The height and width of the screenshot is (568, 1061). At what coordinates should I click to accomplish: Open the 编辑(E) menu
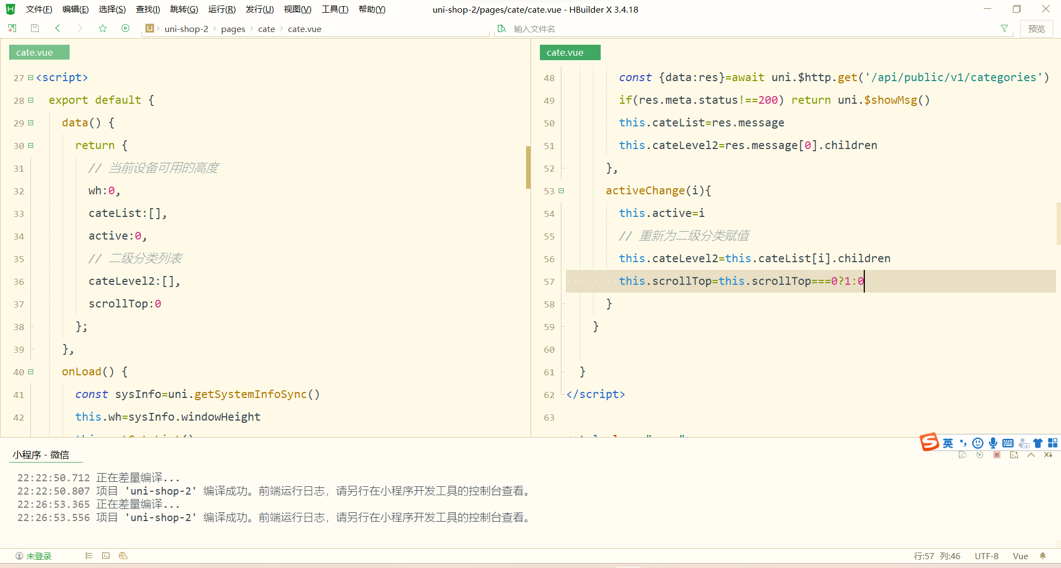point(75,9)
